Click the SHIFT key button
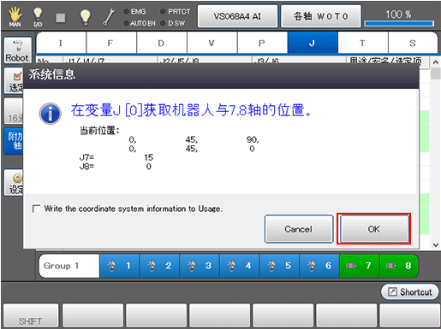The width and height of the screenshot is (441, 329). click(x=31, y=316)
